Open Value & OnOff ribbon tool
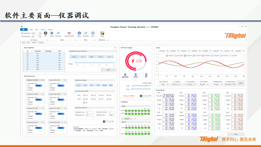This screenshot has height=147, width=261. [69, 33]
